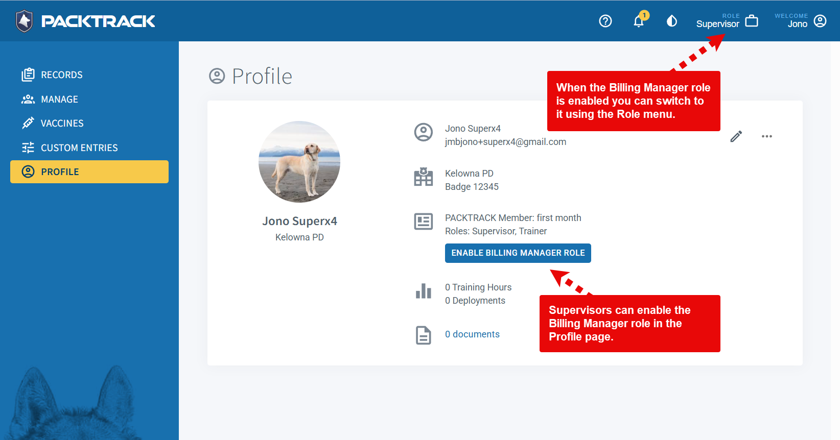Toggle the contrast theme icon
Viewport: 840px width, 440px height.
[672, 21]
